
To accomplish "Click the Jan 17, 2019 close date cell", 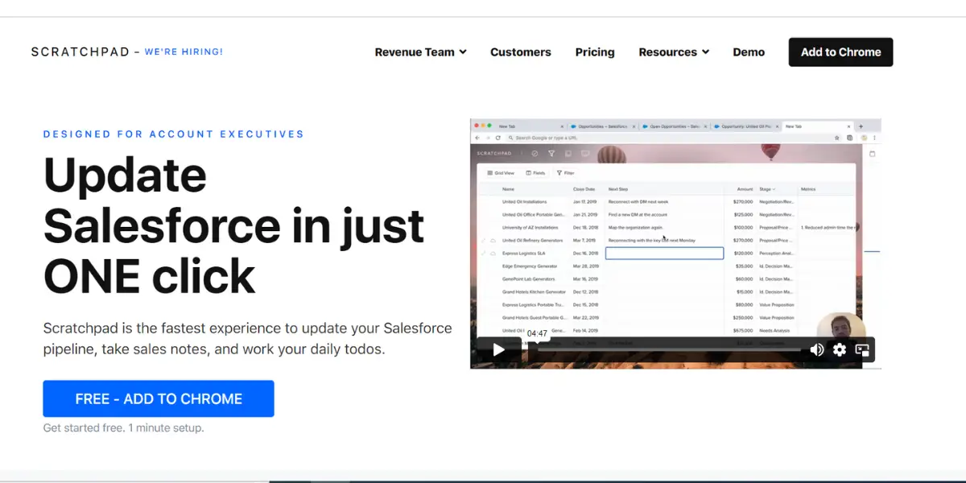I will coord(584,202).
